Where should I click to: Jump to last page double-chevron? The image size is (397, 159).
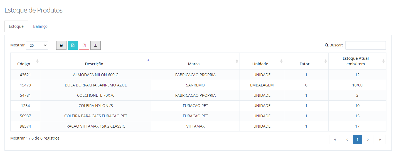tap(379, 140)
